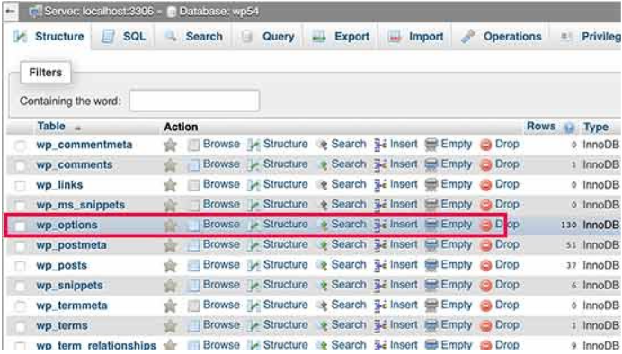Click Drop for wp_links

click(x=507, y=184)
